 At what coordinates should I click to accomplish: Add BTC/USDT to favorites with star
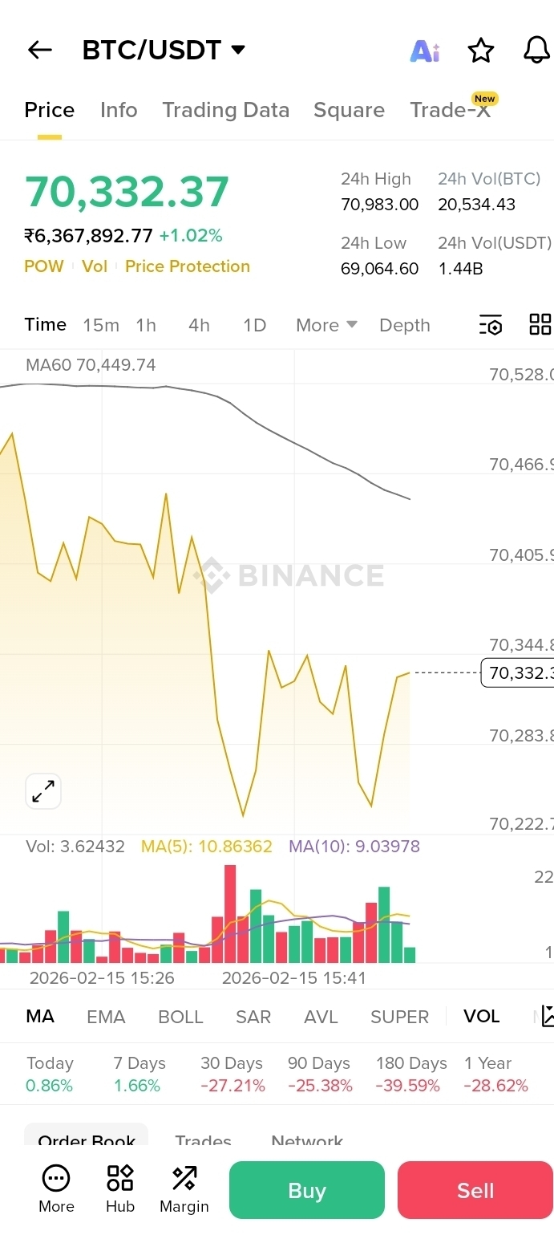[x=480, y=51]
